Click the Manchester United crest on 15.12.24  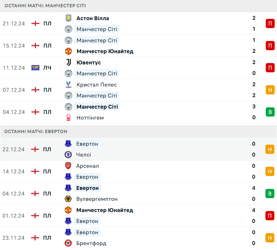pyautogui.click(x=69, y=51)
